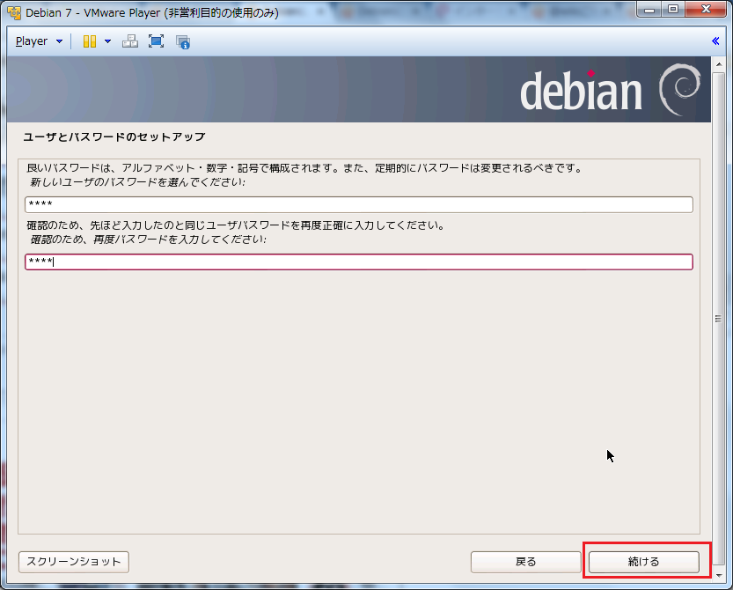Click the password confirmation input field

[359, 262]
